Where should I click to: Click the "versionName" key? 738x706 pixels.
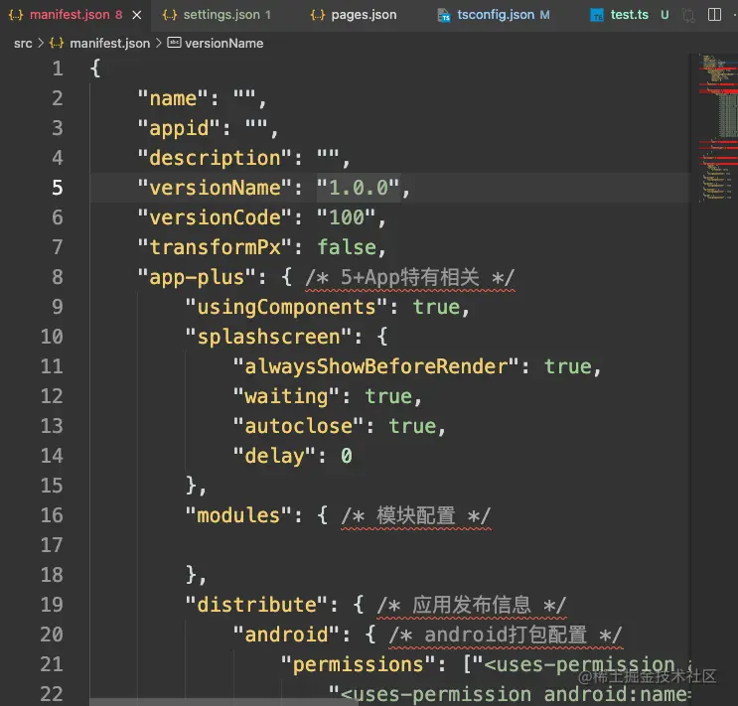(x=215, y=188)
